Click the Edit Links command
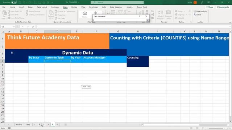The image size is (232, 130). (60, 18)
